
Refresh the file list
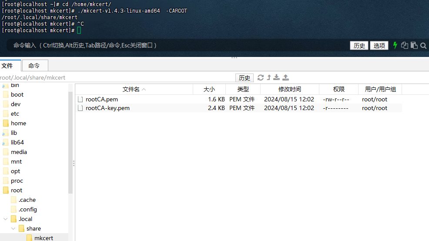point(261,77)
